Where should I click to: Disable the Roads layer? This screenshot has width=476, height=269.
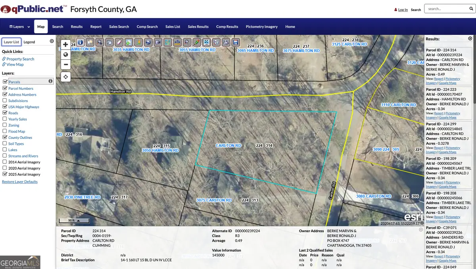pos(4,113)
